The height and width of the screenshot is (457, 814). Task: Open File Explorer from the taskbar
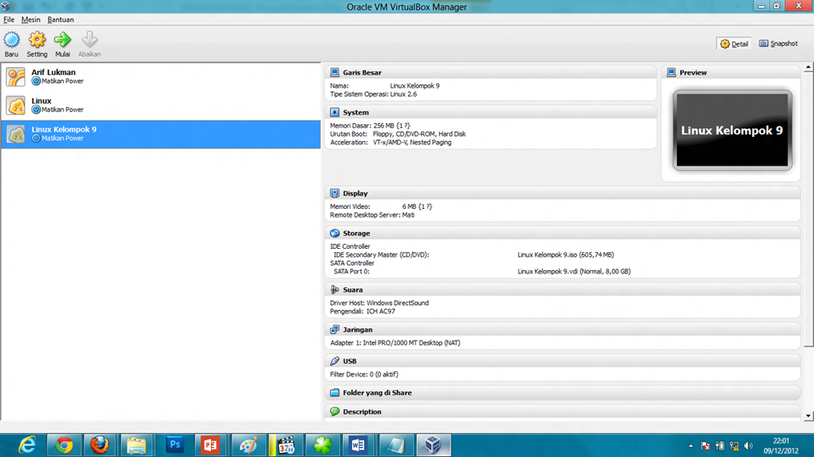tap(136, 446)
